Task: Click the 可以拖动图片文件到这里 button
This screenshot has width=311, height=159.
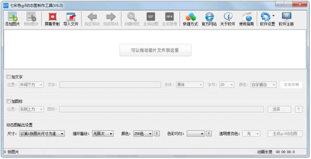Action: (155, 50)
